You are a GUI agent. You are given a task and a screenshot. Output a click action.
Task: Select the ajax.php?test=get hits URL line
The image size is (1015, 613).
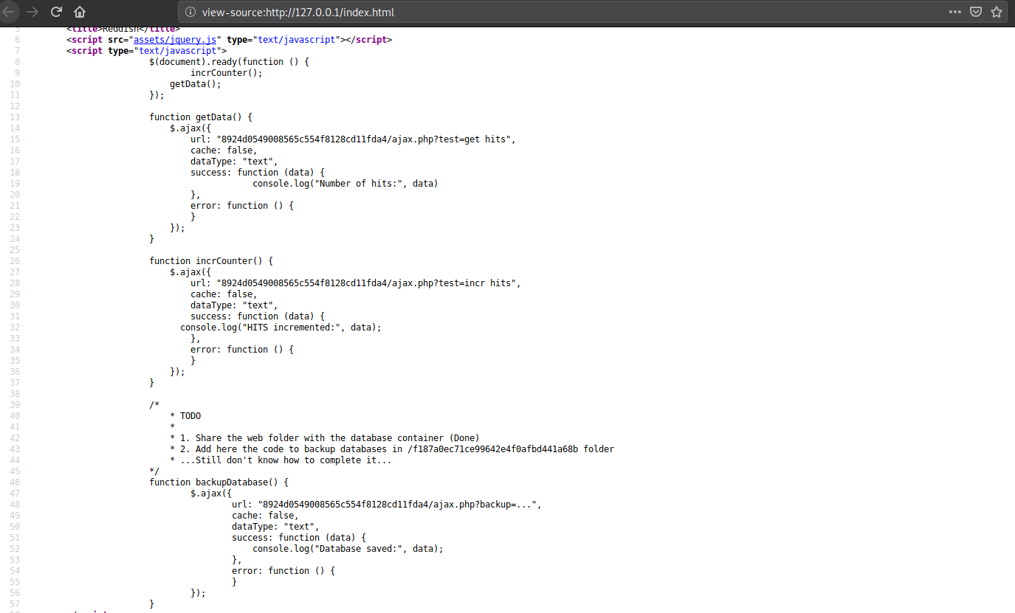point(353,139)
